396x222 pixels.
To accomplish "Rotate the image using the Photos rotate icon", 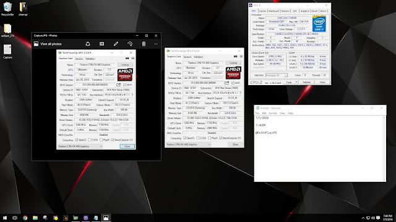I will 130,44.
